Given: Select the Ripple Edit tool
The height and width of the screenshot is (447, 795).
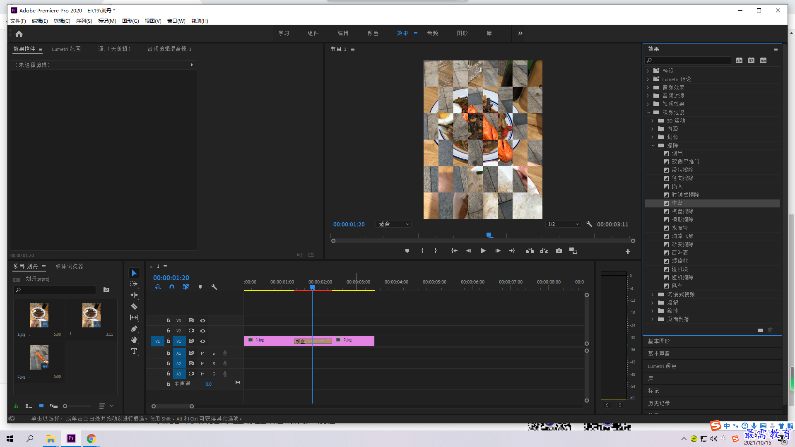Looking at the screenshot, I should [x=134, y=295].
